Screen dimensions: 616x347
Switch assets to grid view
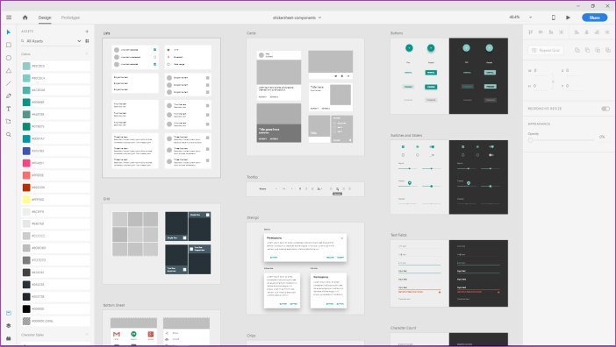coord(87,41)
